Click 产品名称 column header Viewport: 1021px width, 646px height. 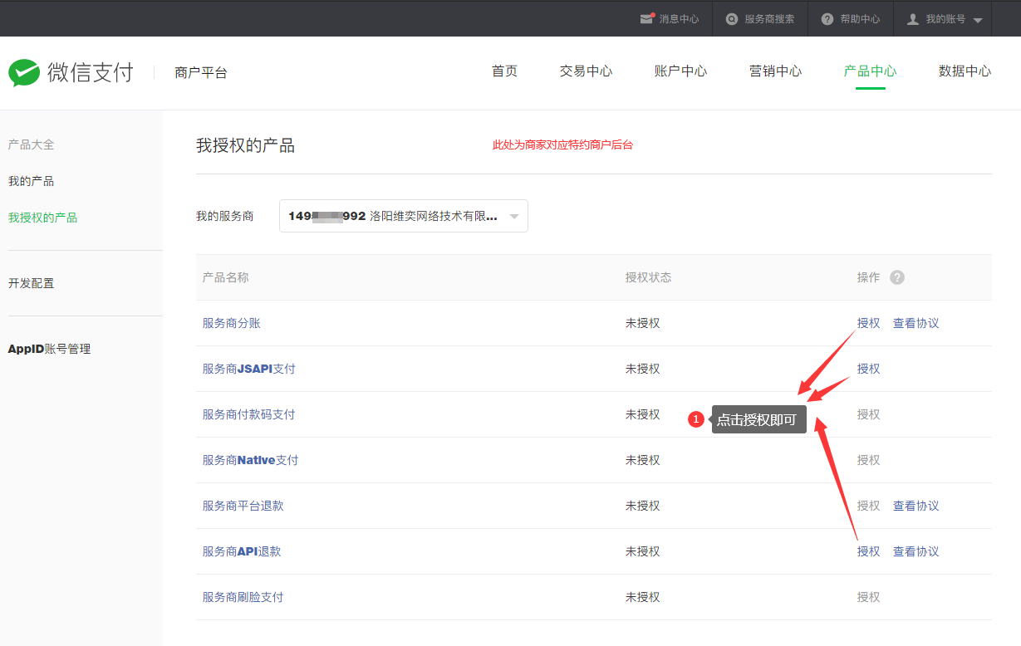225,277
